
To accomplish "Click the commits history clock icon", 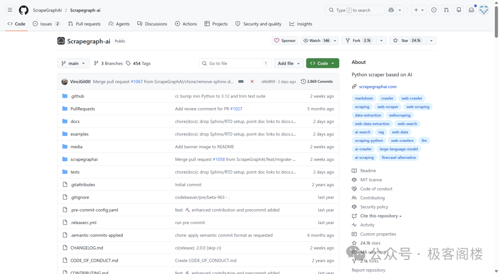I will 303,81.
